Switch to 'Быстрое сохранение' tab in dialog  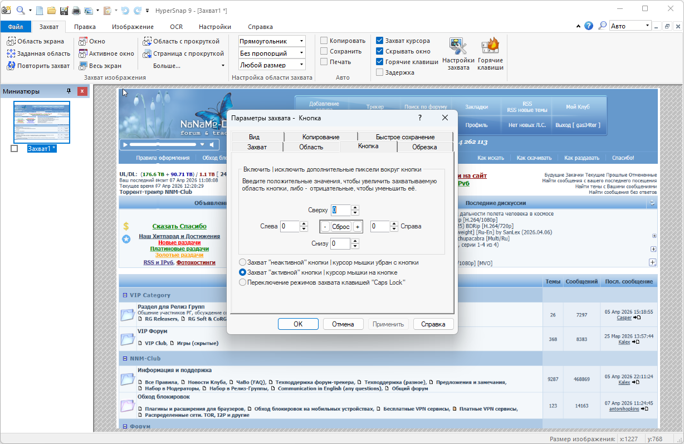pyautogui.click(x=405, y=137)
